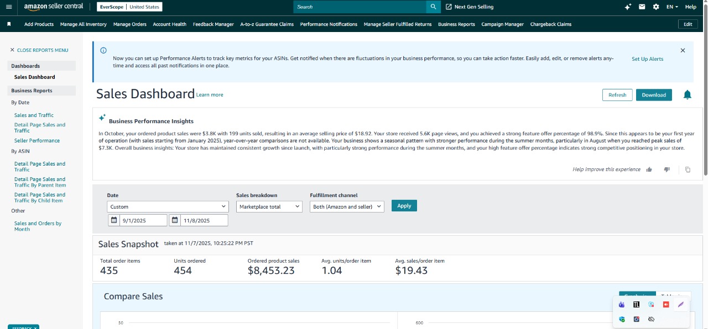The height and width of the screenshot is (329, 708).
Task: Open the EN language selector
Action: click(672, 7)
